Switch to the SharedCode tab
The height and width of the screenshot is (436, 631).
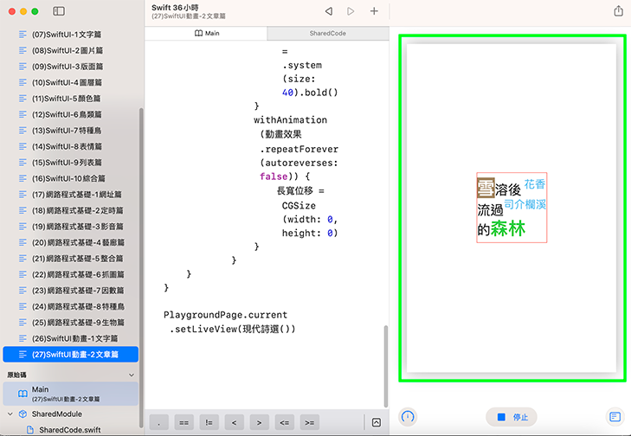coord(328,33)
